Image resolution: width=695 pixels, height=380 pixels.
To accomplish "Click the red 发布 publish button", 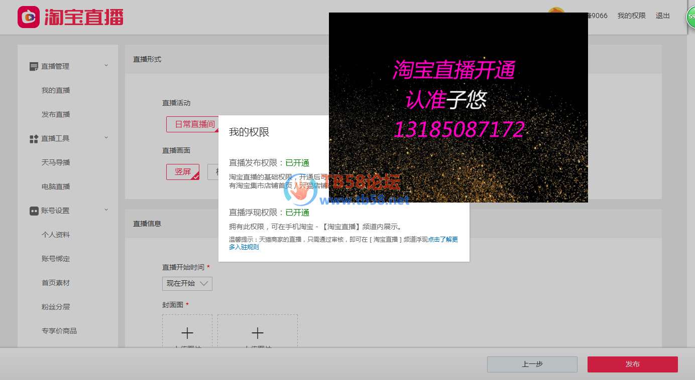I will click(x=632, y=364).
